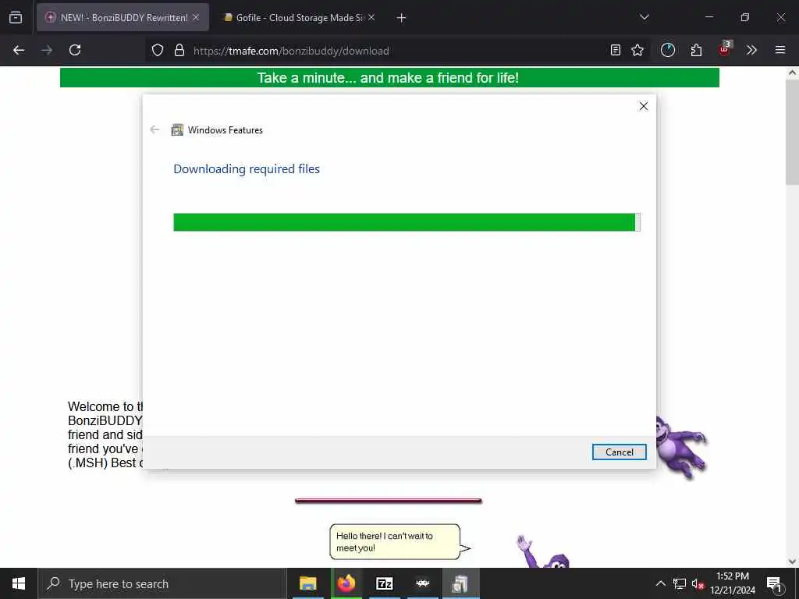
Task: Click the flying purple Bonzi gorilla image
Action: (x=680, y=447)
